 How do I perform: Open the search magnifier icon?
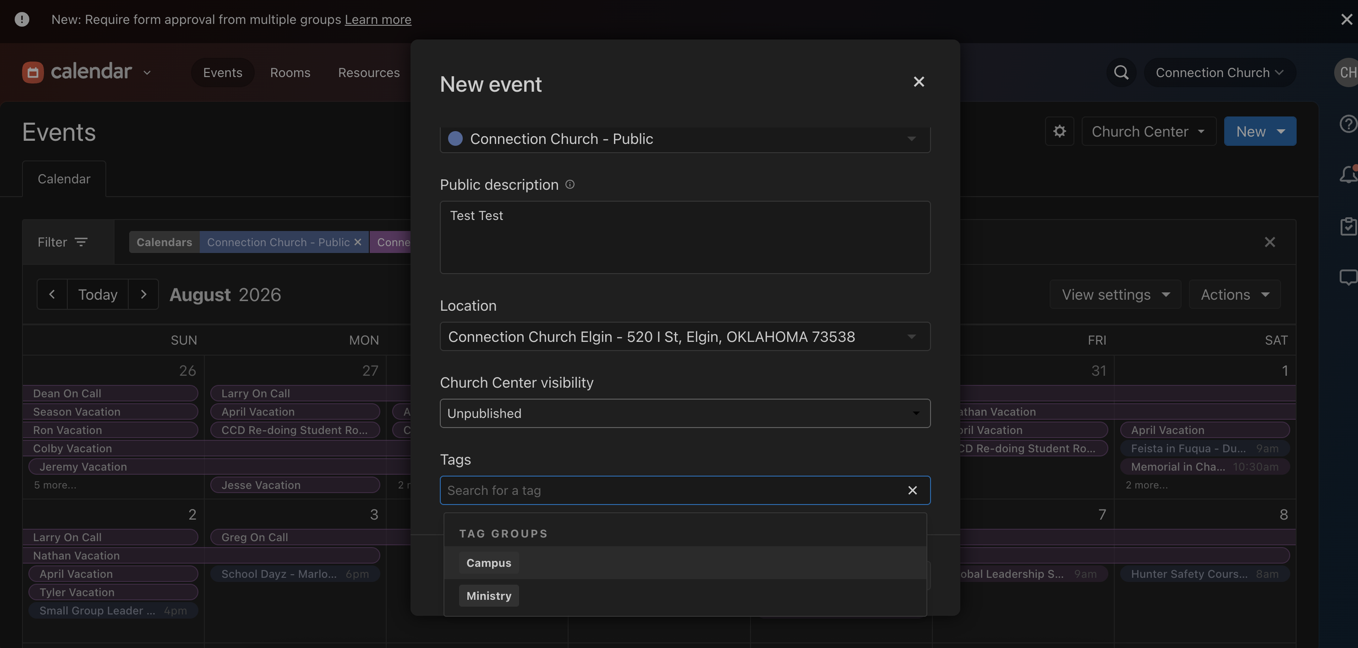coord(1121,72)
